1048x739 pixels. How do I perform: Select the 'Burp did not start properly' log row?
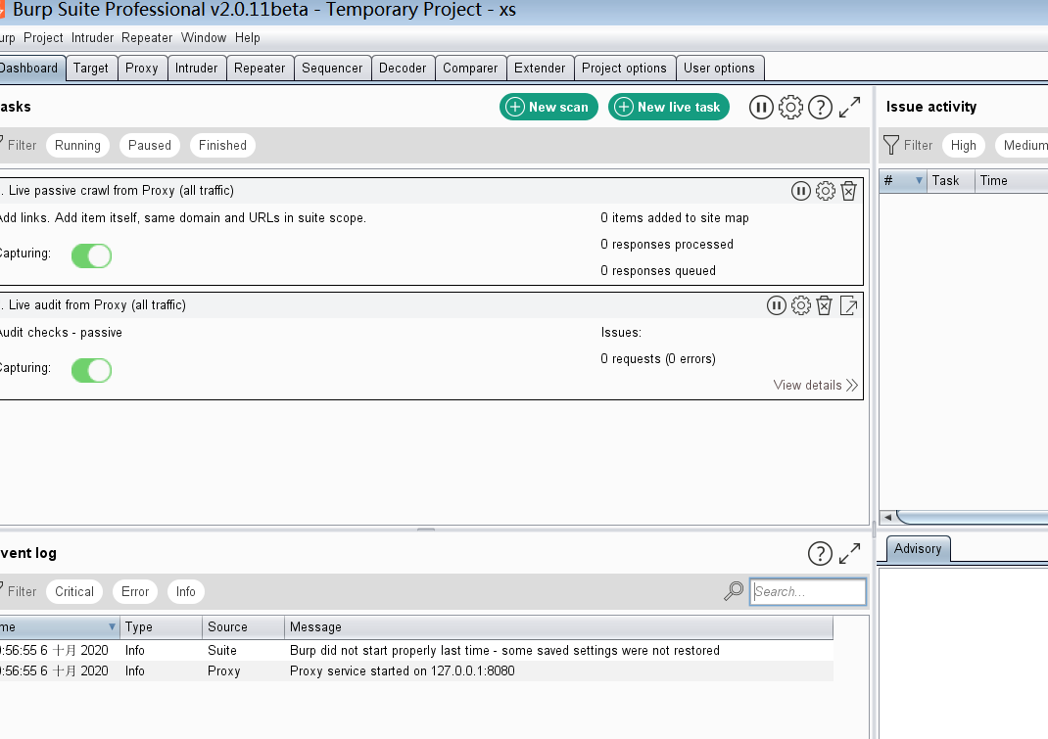[416, 650]
